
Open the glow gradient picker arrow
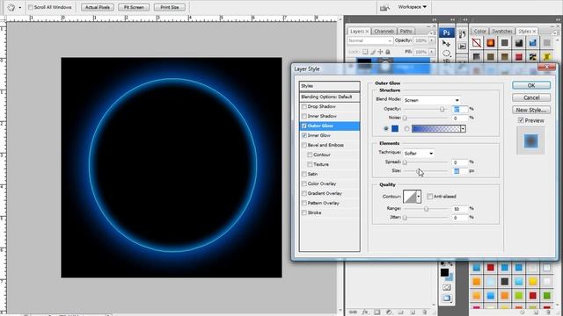click(464, 129)
